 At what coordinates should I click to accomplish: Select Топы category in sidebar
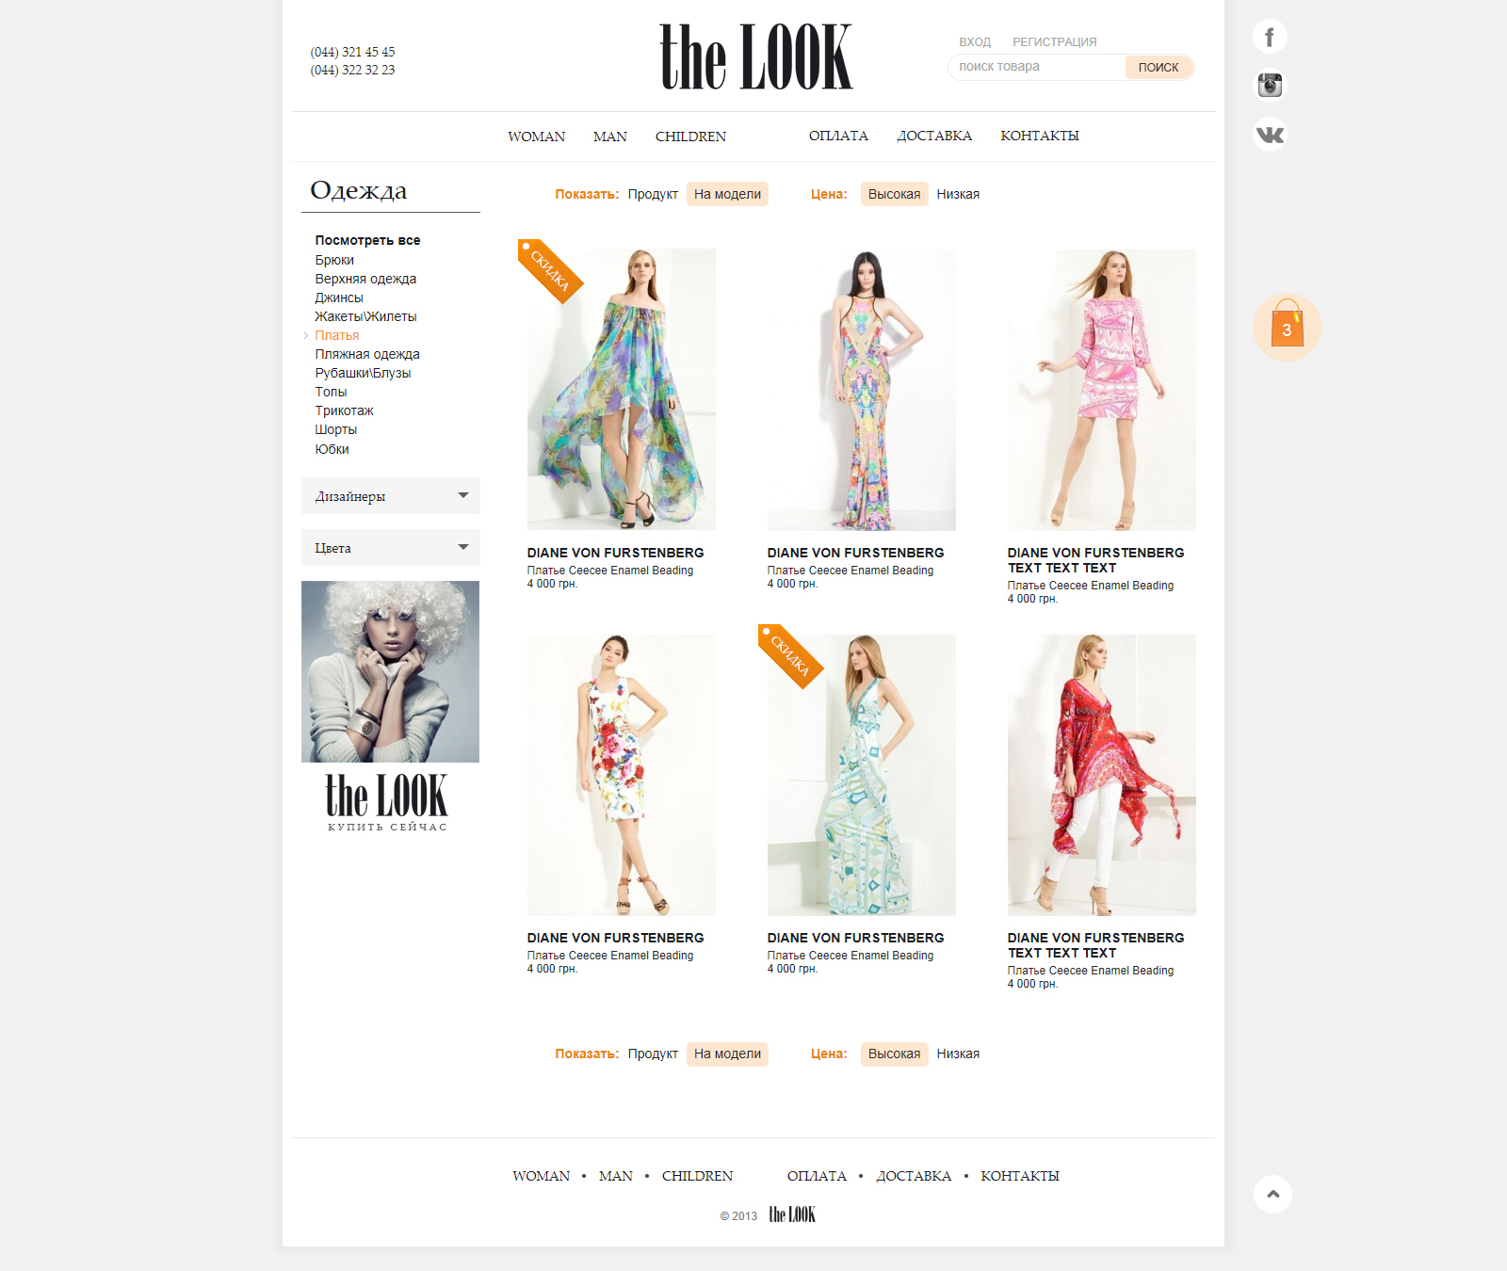pos(331,392)
